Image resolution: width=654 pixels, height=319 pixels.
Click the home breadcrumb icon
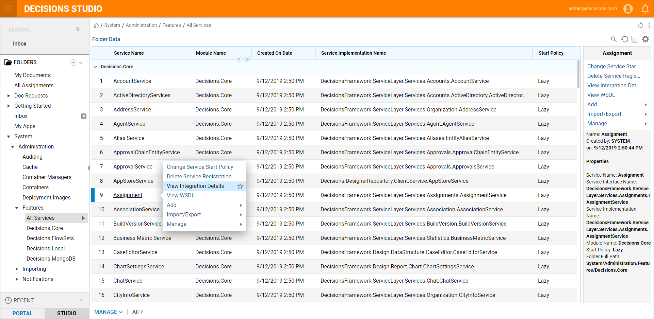[96, 25]
